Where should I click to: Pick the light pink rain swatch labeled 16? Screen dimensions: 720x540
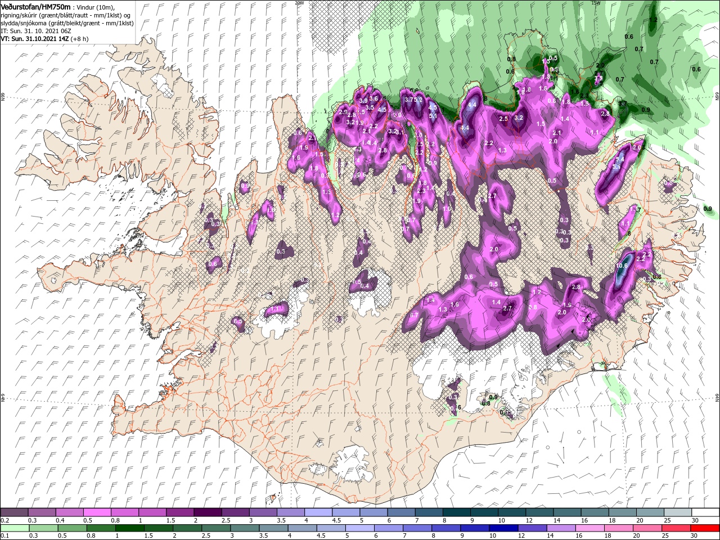(x=591, y=528)
